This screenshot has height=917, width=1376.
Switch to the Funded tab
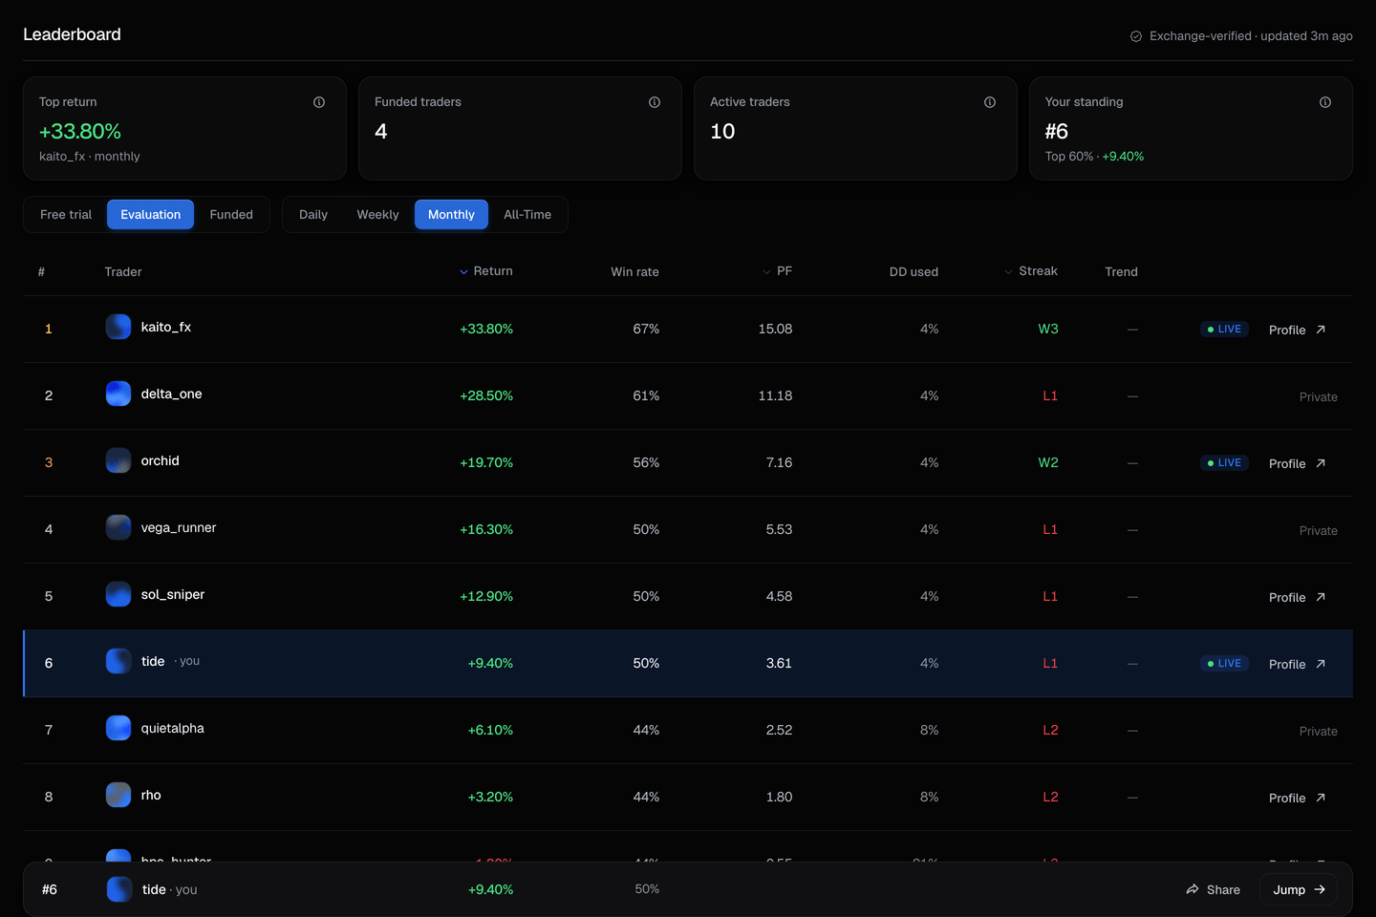231,215
